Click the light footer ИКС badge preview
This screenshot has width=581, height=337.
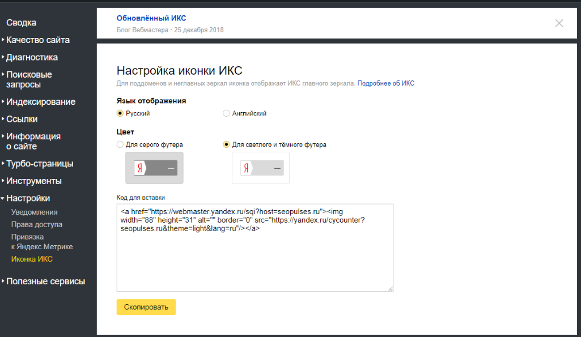(x=261, y=168)
